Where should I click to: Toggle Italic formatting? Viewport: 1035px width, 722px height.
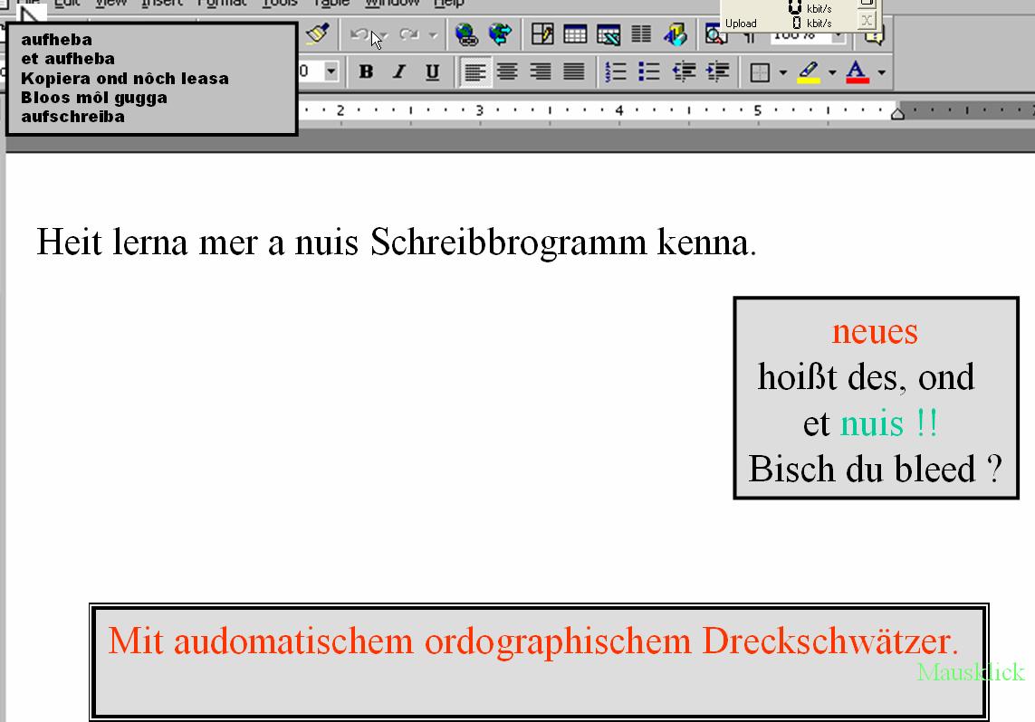[x=399, y=71]
